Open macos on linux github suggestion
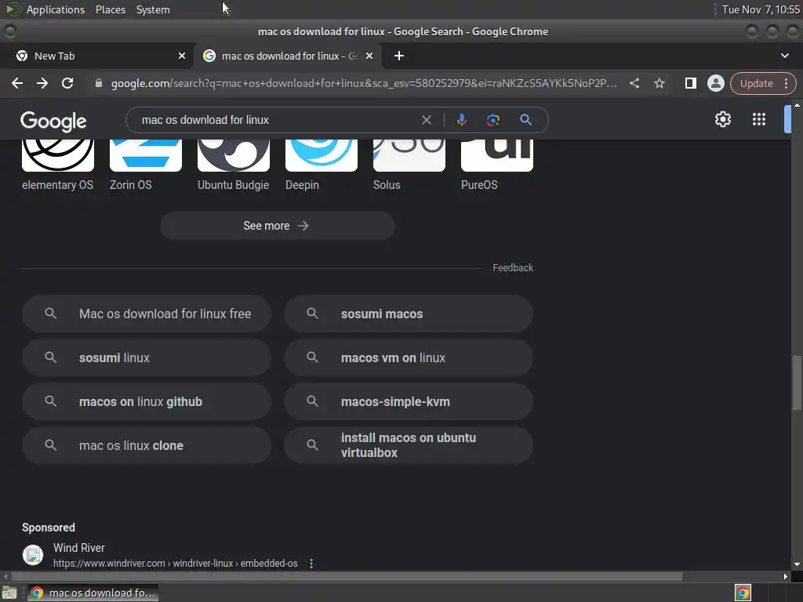803x602 pixels. [x=147, y=402]
